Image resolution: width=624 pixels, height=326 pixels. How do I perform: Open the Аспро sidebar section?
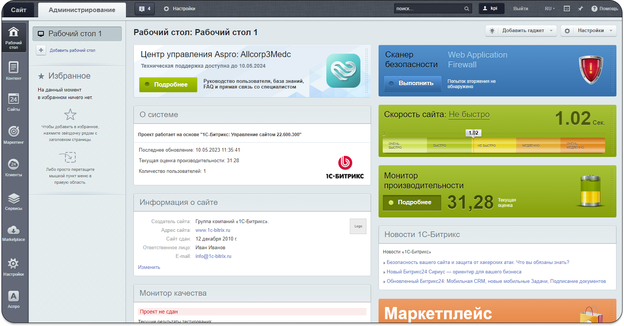[x=14, y=299]
